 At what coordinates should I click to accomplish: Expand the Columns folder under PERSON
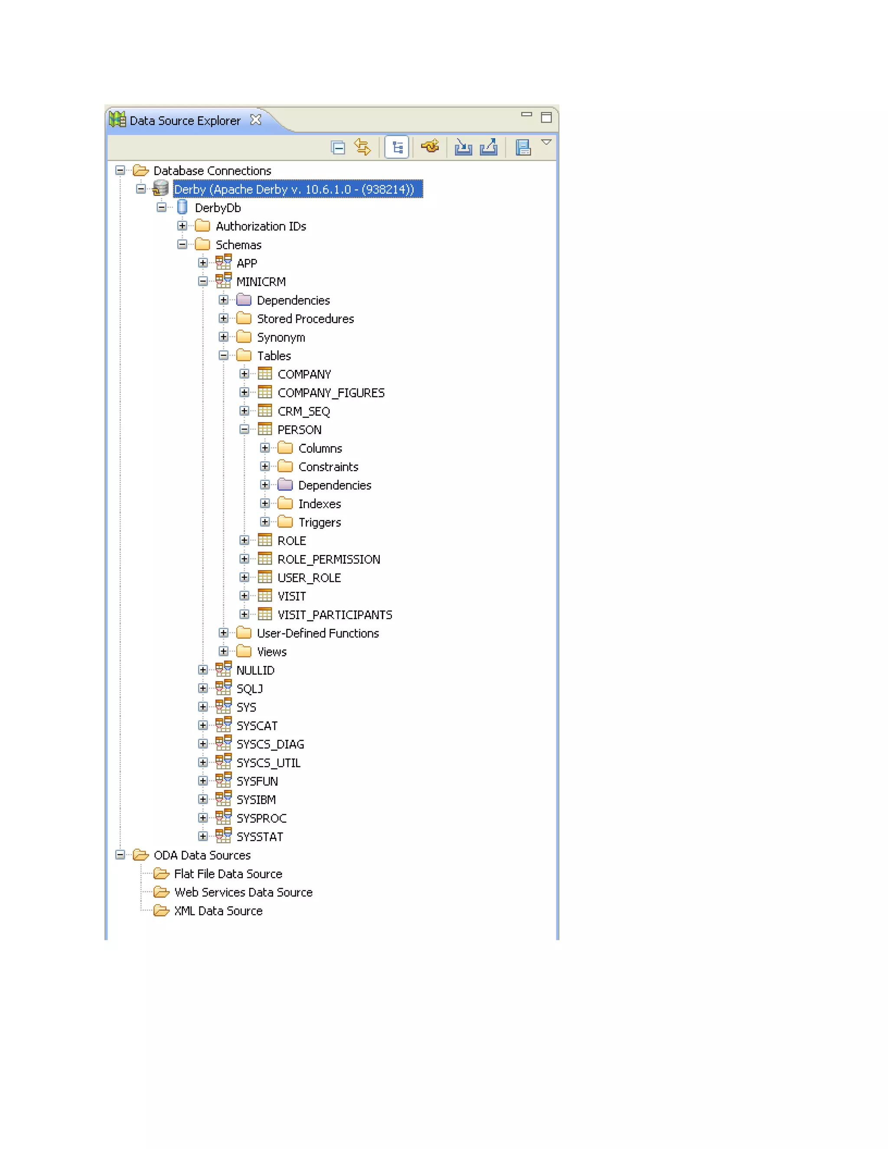click(x=264, y=448)
